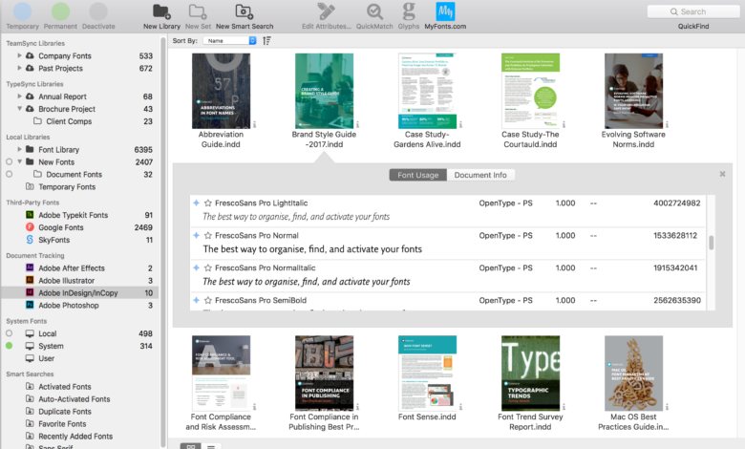Switch to the Document Info tab
Viewport: 745px width, 449px height.
pyautogui.click(x=480, y=175)
